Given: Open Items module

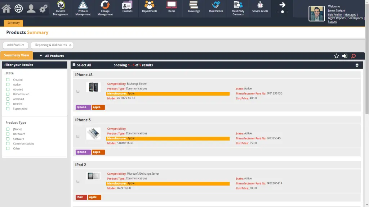Looking at the screenshot, I should point(172,7).
